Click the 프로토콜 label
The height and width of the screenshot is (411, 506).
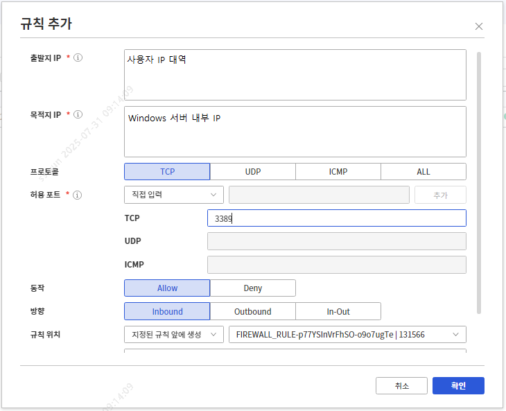pyautogui.click(x=44, y=172)
